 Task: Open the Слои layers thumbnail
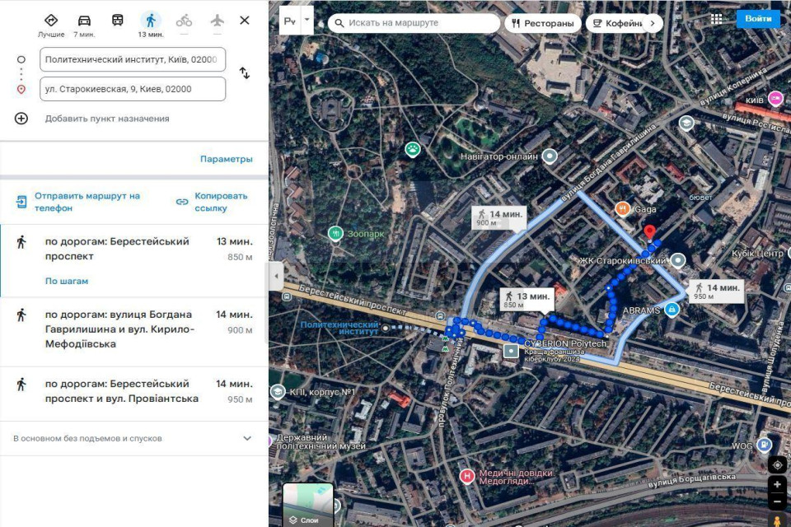click(x=307, y=505)
